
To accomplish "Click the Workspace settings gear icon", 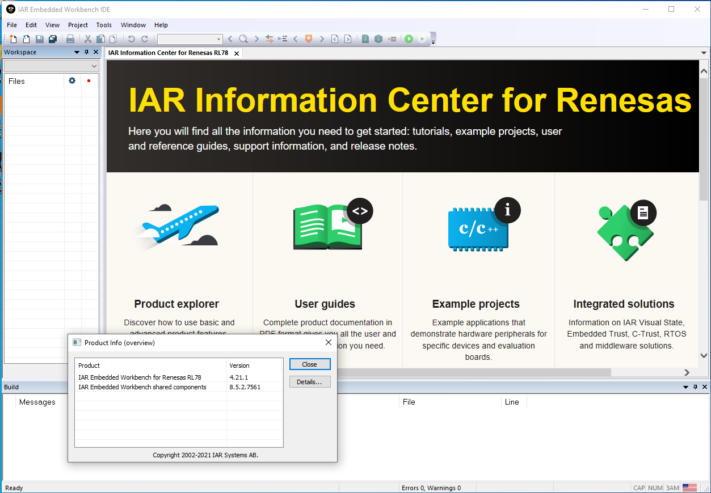I will (72, 80).
